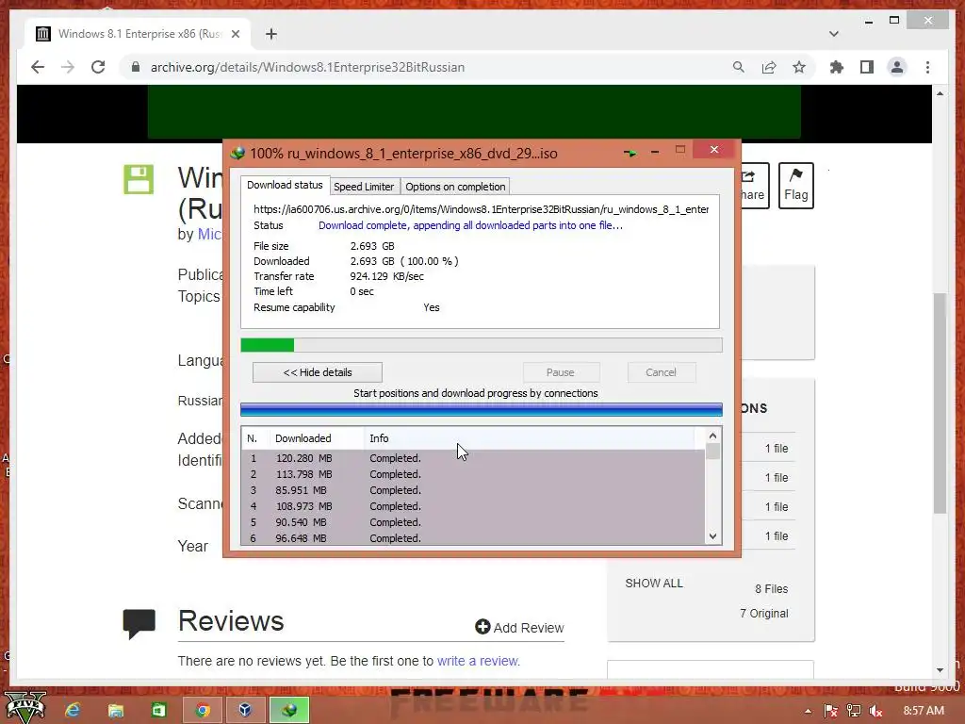
Task: Bookmark this page with the star
Action: coord(799,67)
